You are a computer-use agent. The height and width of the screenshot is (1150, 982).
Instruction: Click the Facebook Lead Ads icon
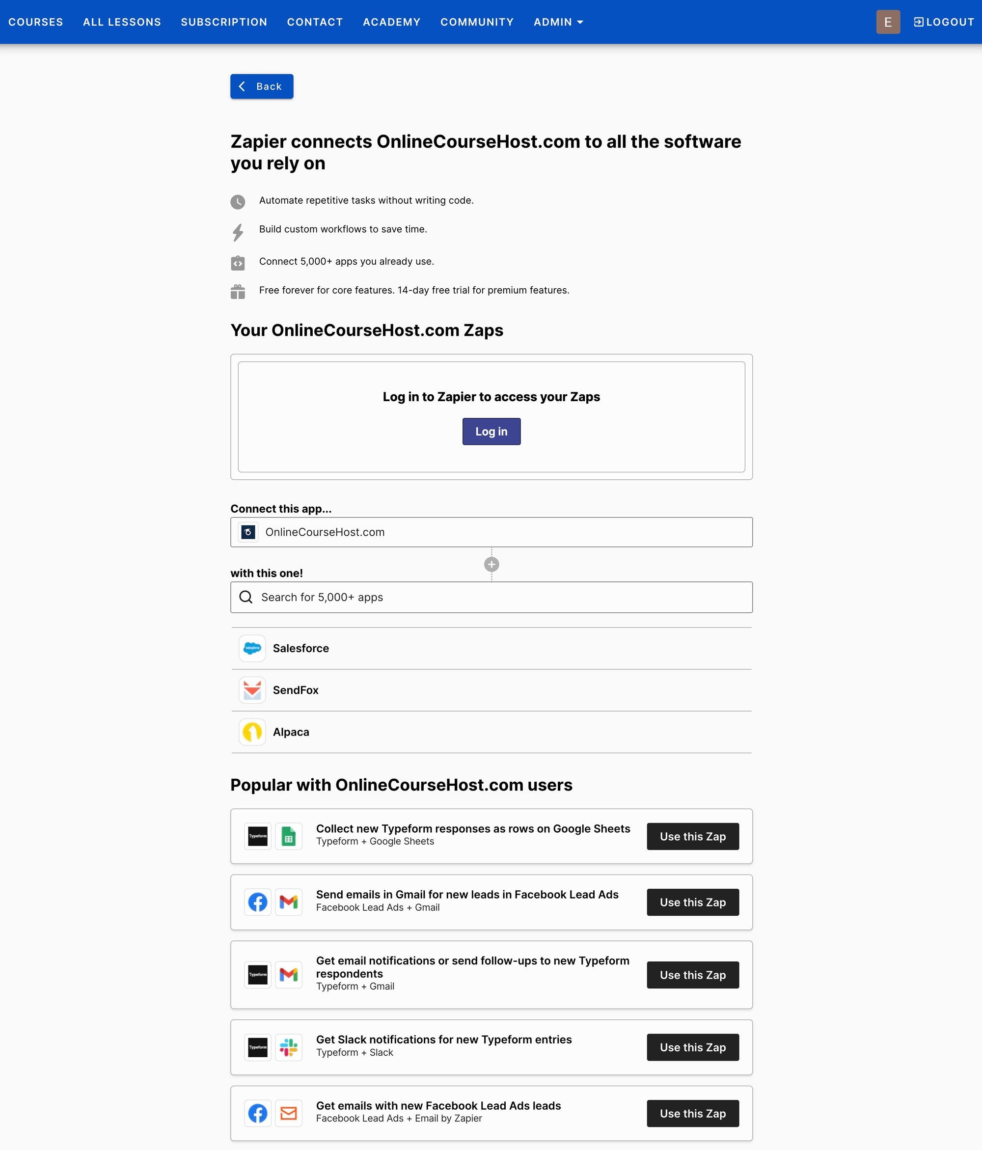click(257, 902)
